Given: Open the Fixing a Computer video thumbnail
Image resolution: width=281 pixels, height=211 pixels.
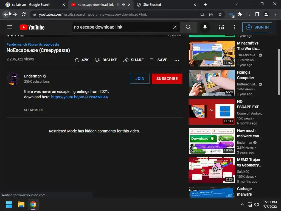Looking at the screenshot, I should click(x=212, y=82).
